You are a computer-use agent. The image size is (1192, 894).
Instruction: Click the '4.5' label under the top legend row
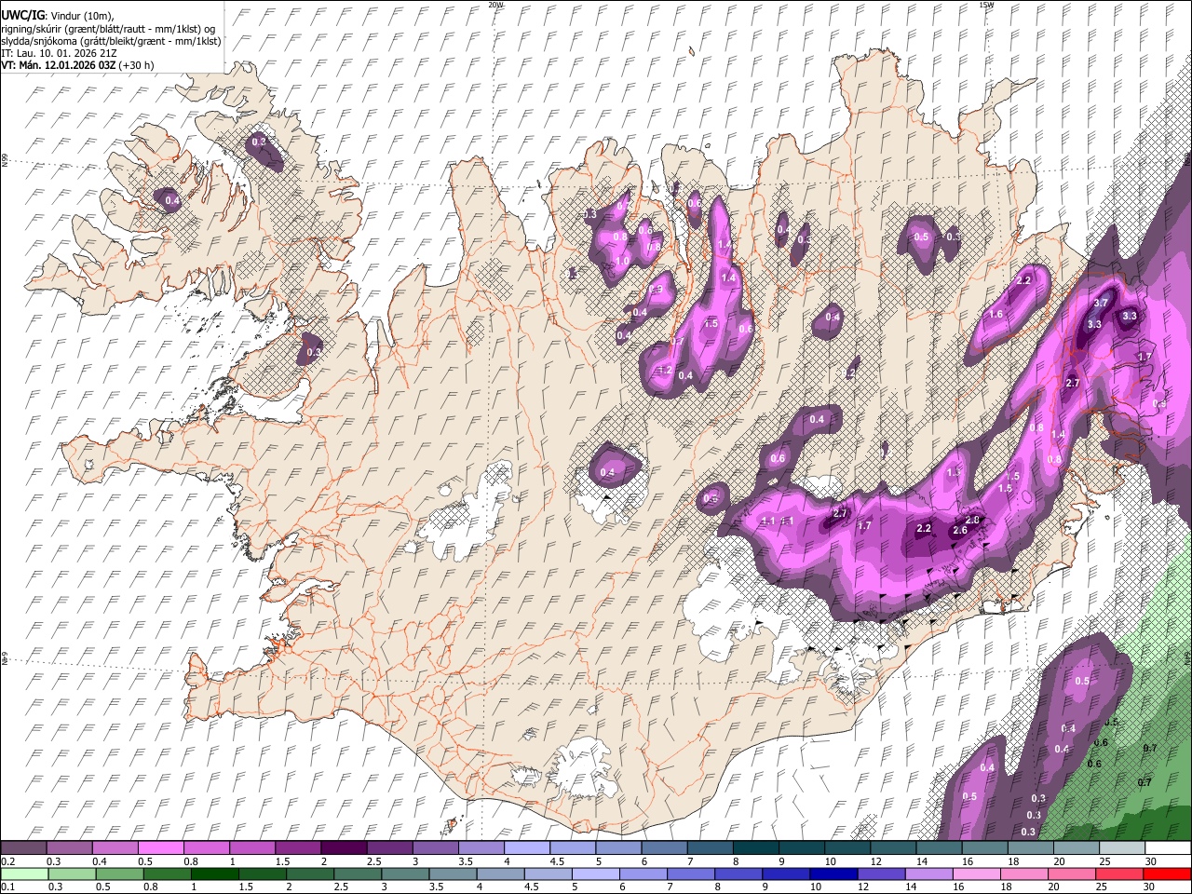pyautogui.click(x=557, y=861)
